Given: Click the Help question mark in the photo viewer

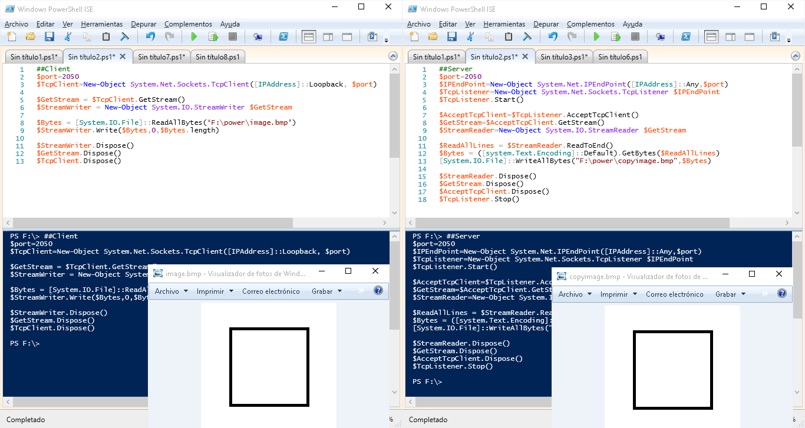Looking at the screenshot, I should coord(379,291).
